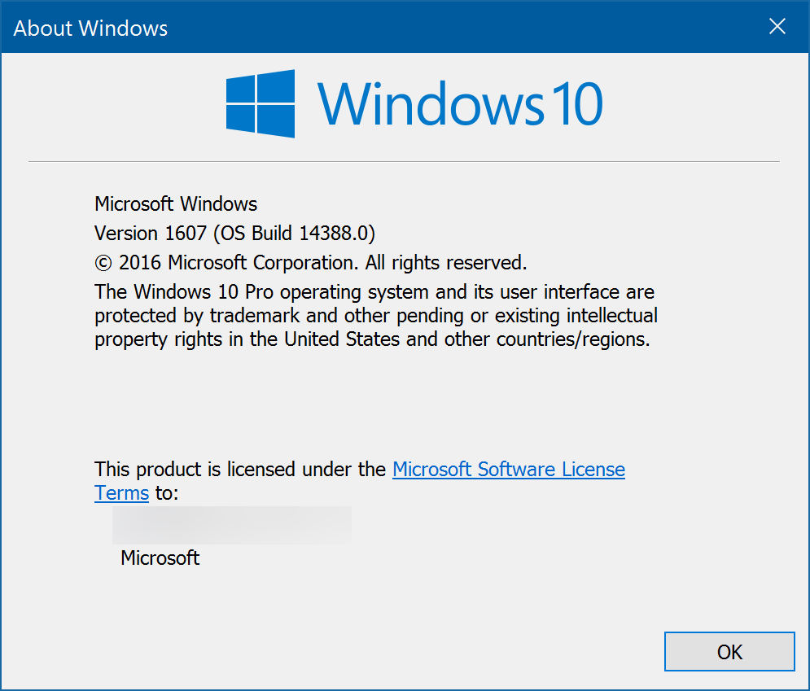Click This product is licensed under text
This screenshot has width=810, height=691.
coord(239,470)
